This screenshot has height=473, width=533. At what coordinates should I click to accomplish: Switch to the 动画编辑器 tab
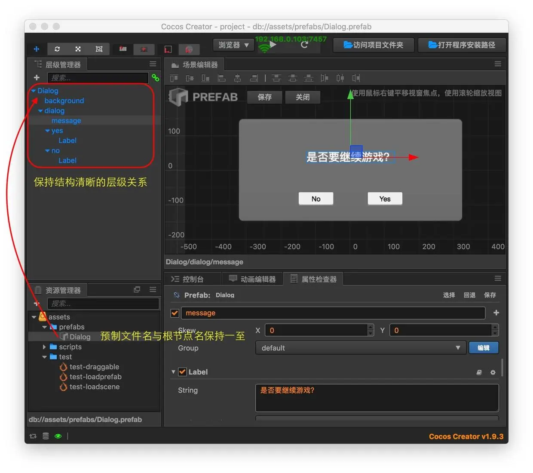pos(253,279)
